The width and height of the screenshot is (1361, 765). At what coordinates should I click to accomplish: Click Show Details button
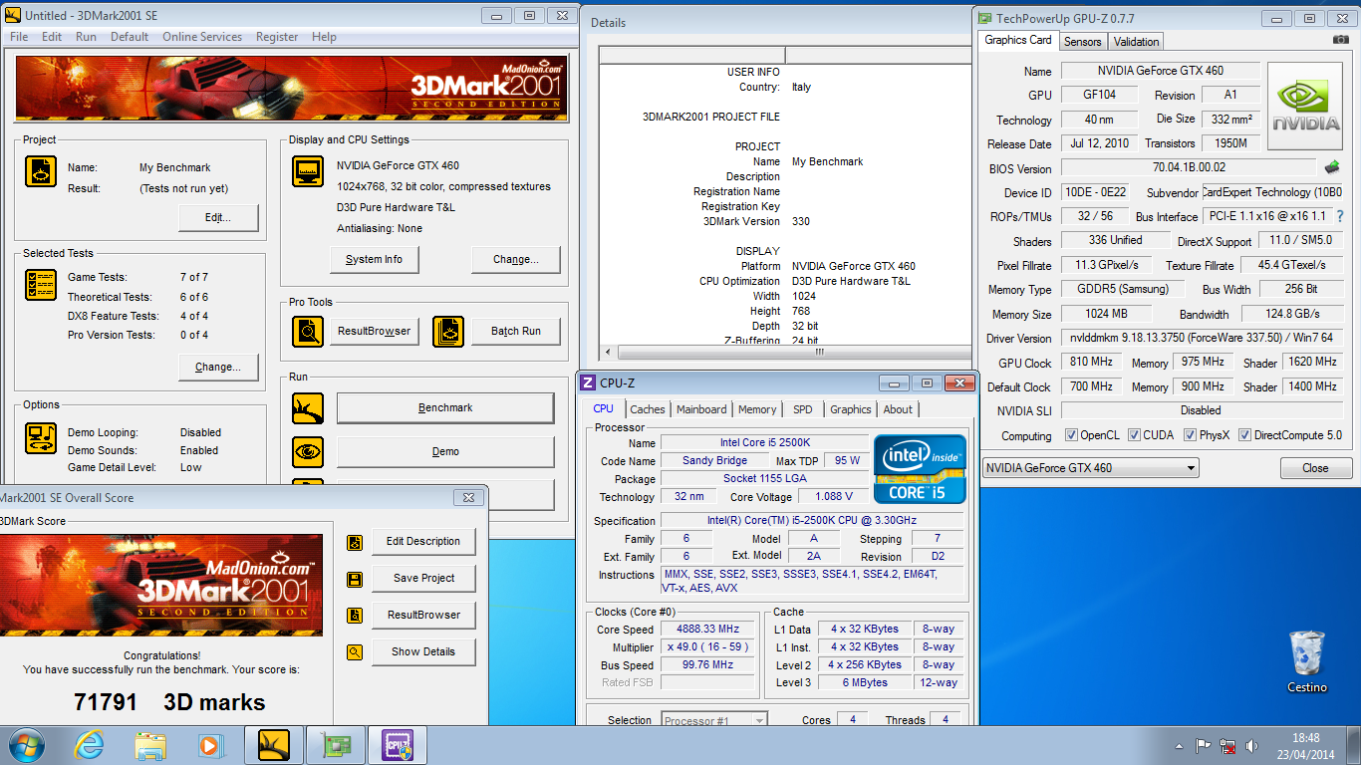[423, 652]
